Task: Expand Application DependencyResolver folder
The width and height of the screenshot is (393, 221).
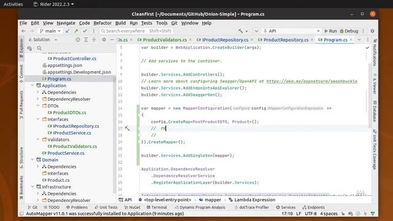Action: click(38, 99)
